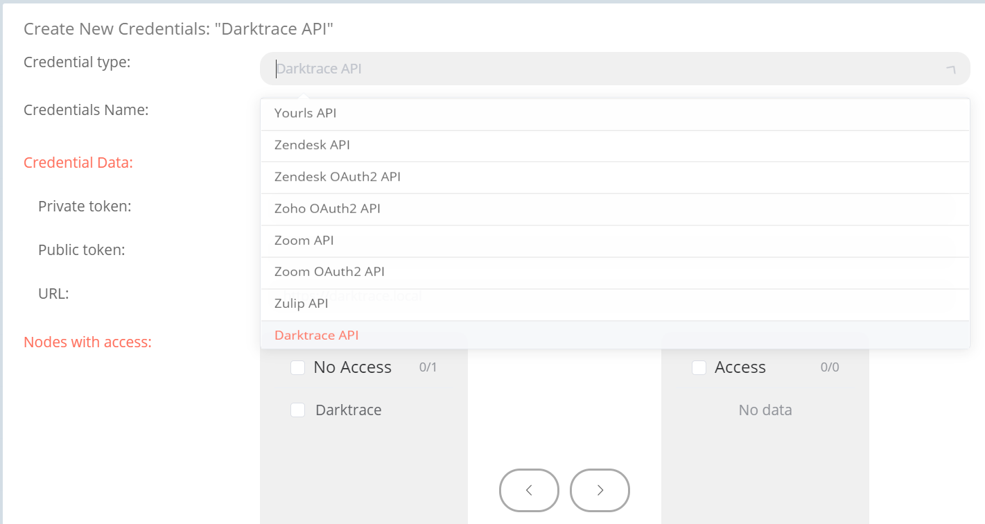Click the Nodes with access heading
The height and width of the screenshot is (524, 985).
coord(87,342)
